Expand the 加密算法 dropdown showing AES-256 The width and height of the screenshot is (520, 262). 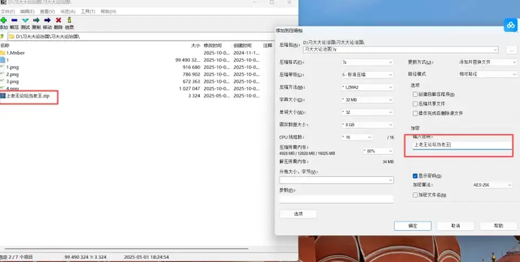(492, 185)
